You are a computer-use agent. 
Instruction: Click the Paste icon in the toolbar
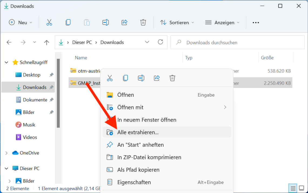point(87,22)
